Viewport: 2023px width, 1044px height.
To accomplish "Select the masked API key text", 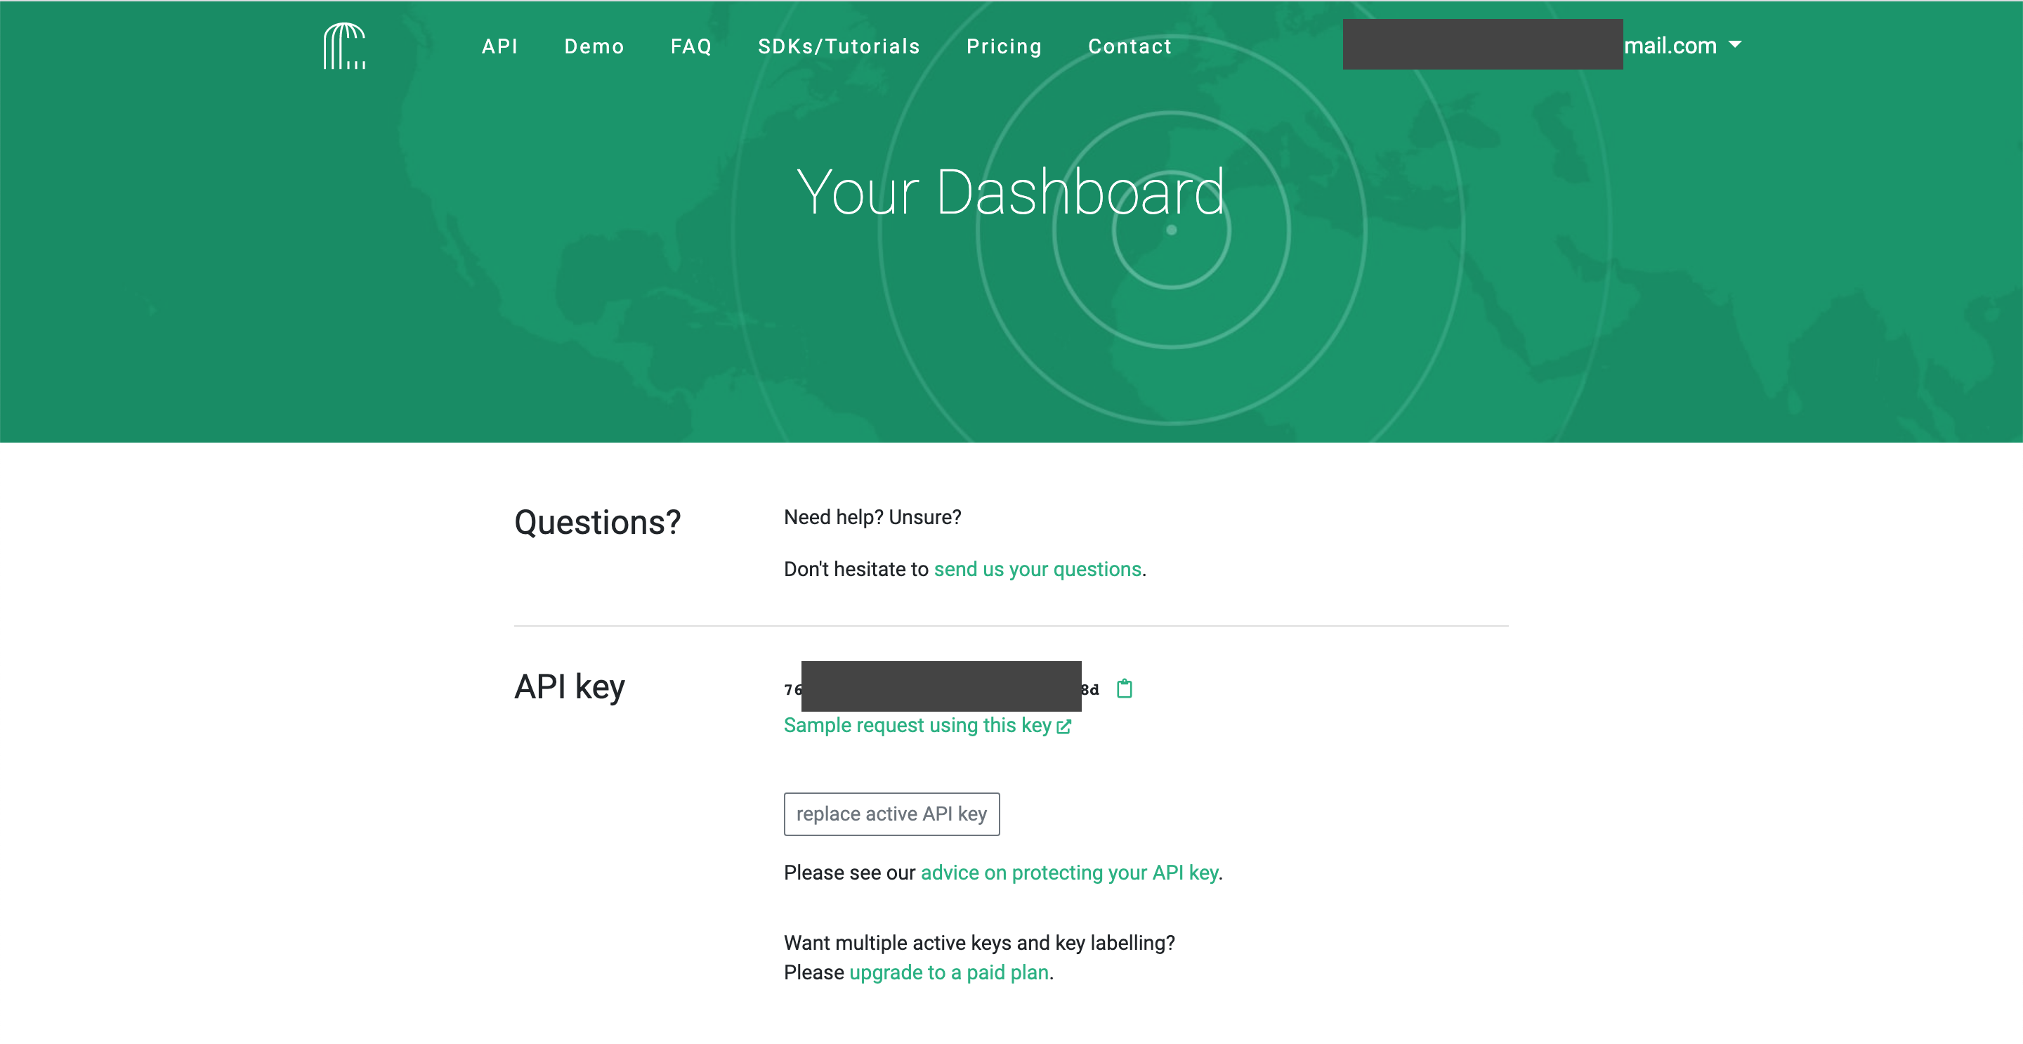I will tap(940, 688).
